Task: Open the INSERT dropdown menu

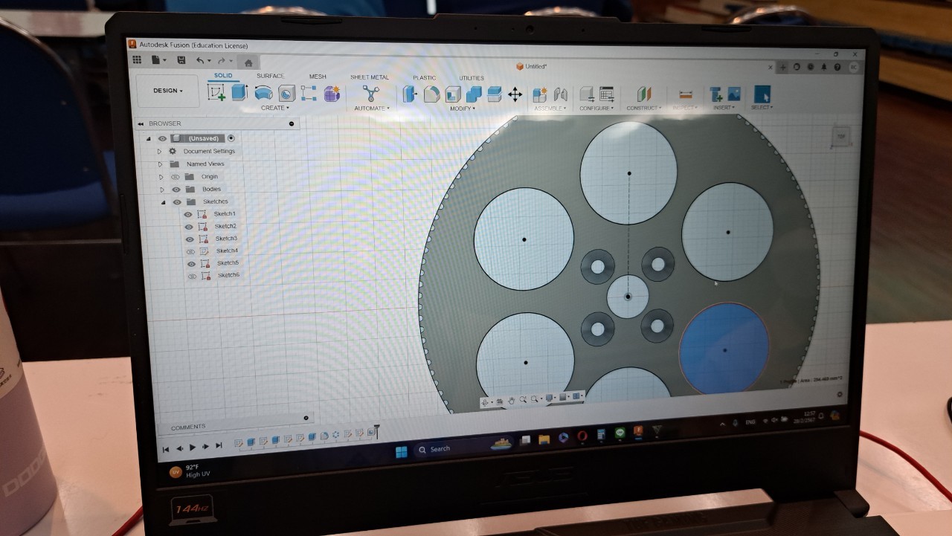Action: coord(724,108)
